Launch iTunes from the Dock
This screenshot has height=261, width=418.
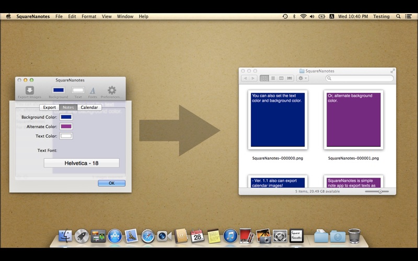230,236
